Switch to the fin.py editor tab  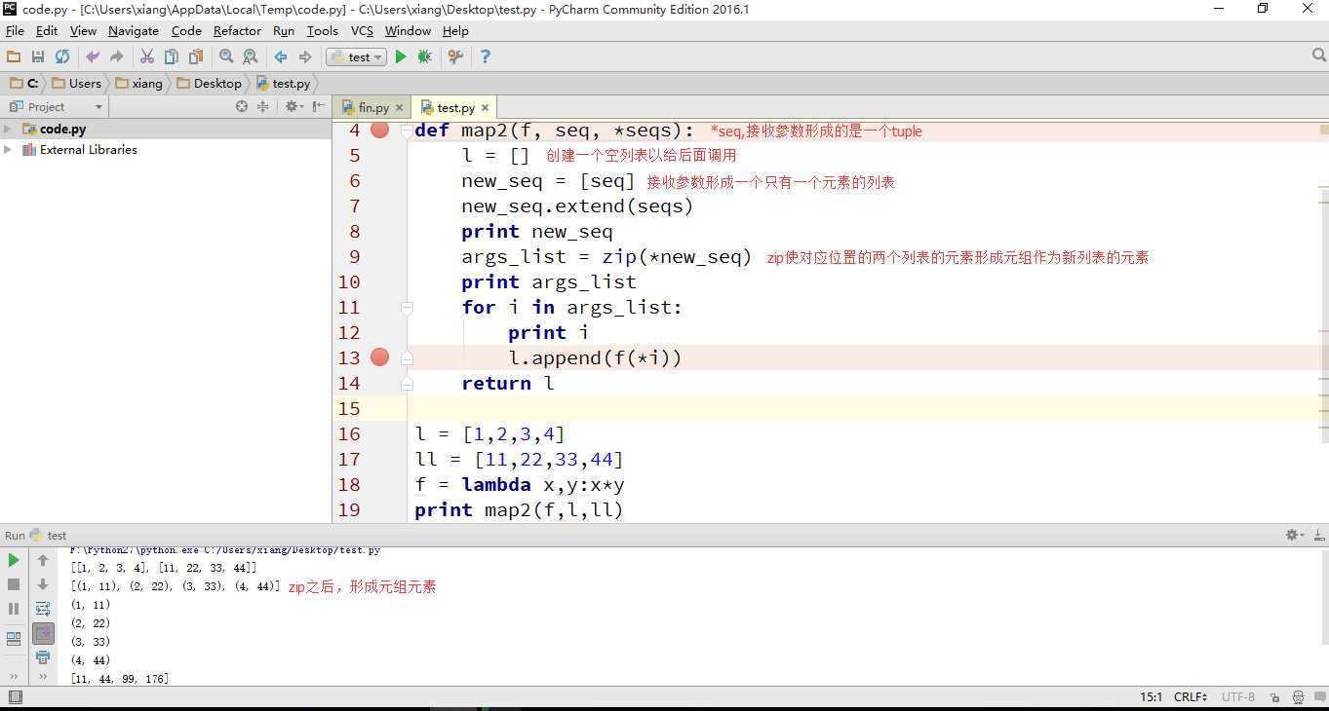click(x=372, y=108)
